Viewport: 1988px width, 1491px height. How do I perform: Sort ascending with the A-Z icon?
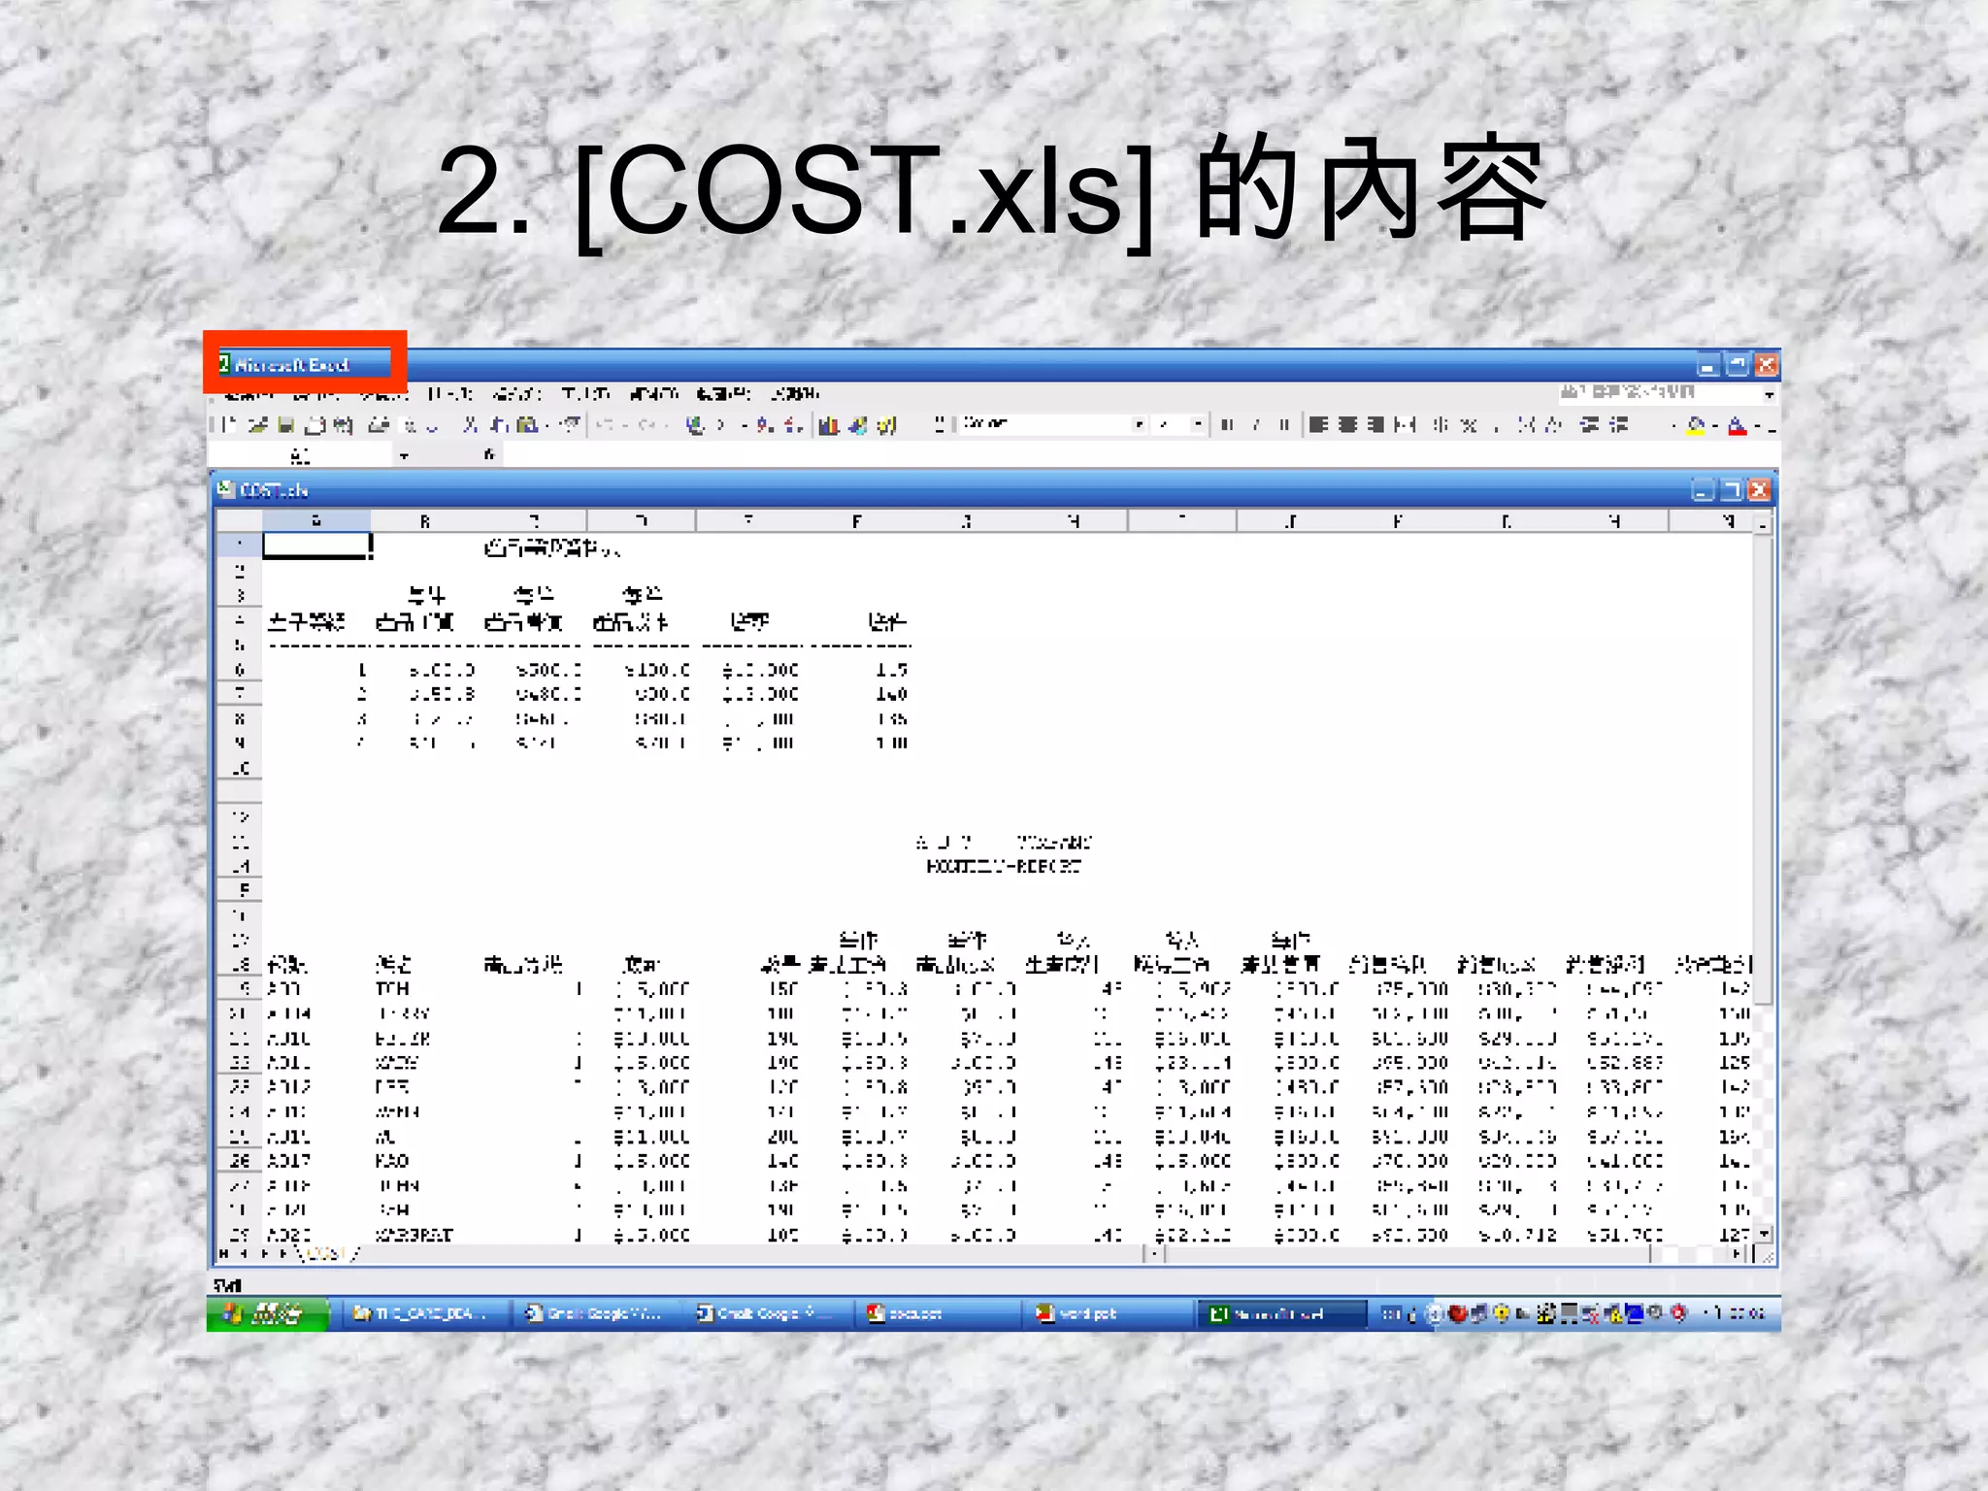766,424
